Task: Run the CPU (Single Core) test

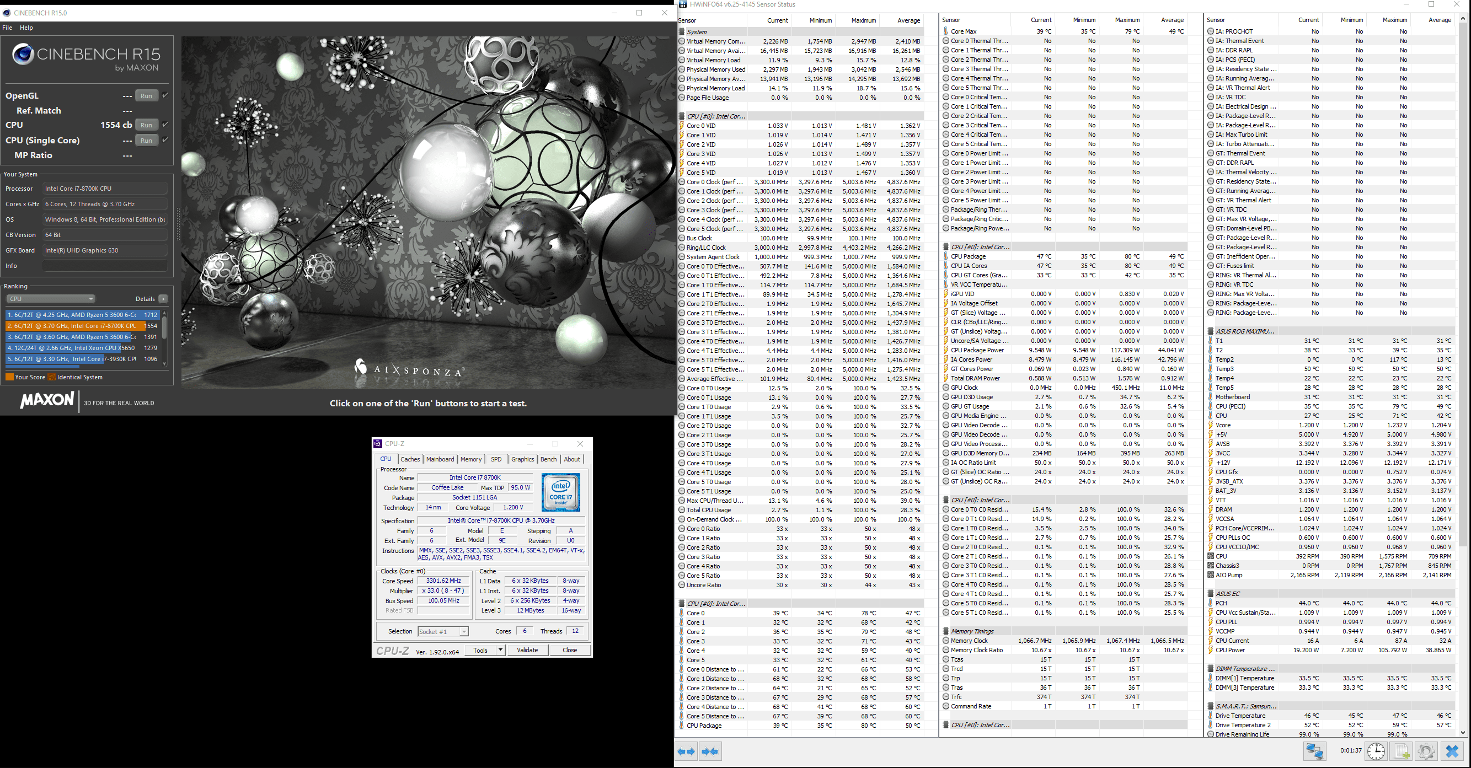Action: (x=146, y=140)
